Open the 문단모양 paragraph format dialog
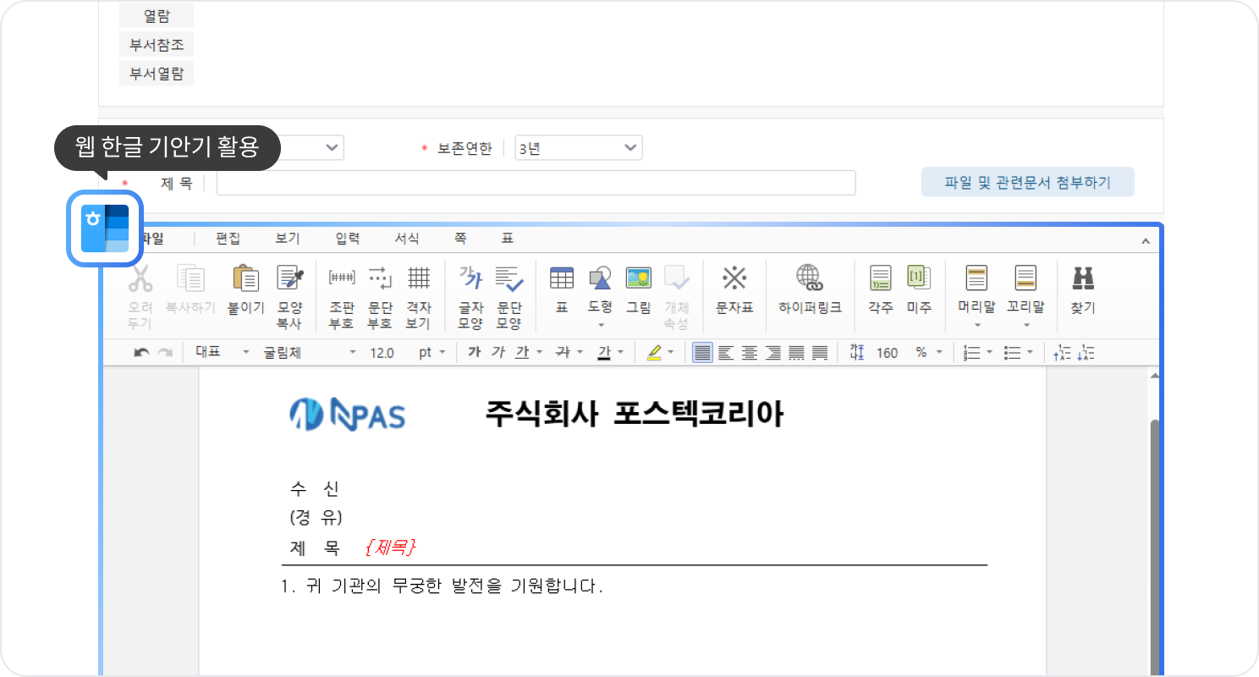The image size is (1259, 677). click(509, 296)
